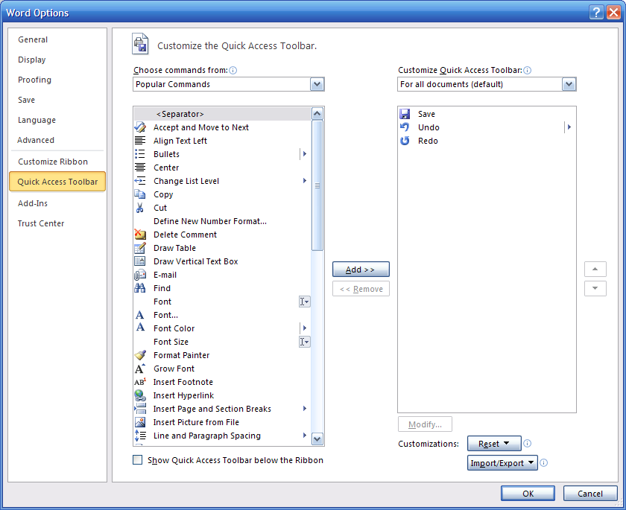This screenshot has width=626, height=510.
Task: Expand the Change List Level arrow
Action: point(305,181)
